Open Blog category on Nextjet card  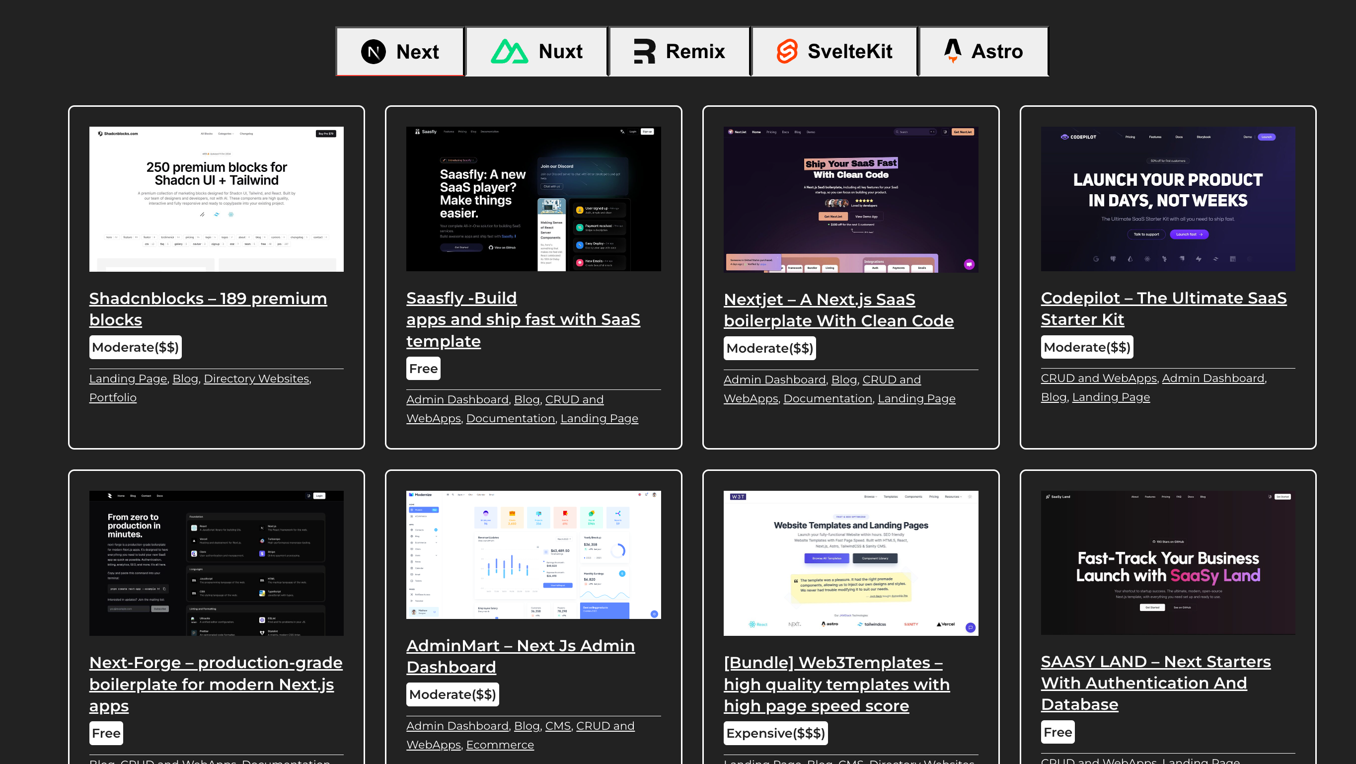coord(844,380)
